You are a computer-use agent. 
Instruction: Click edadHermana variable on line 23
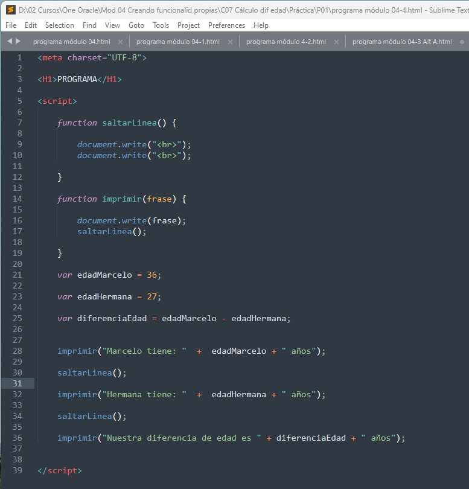click(104, 297)
